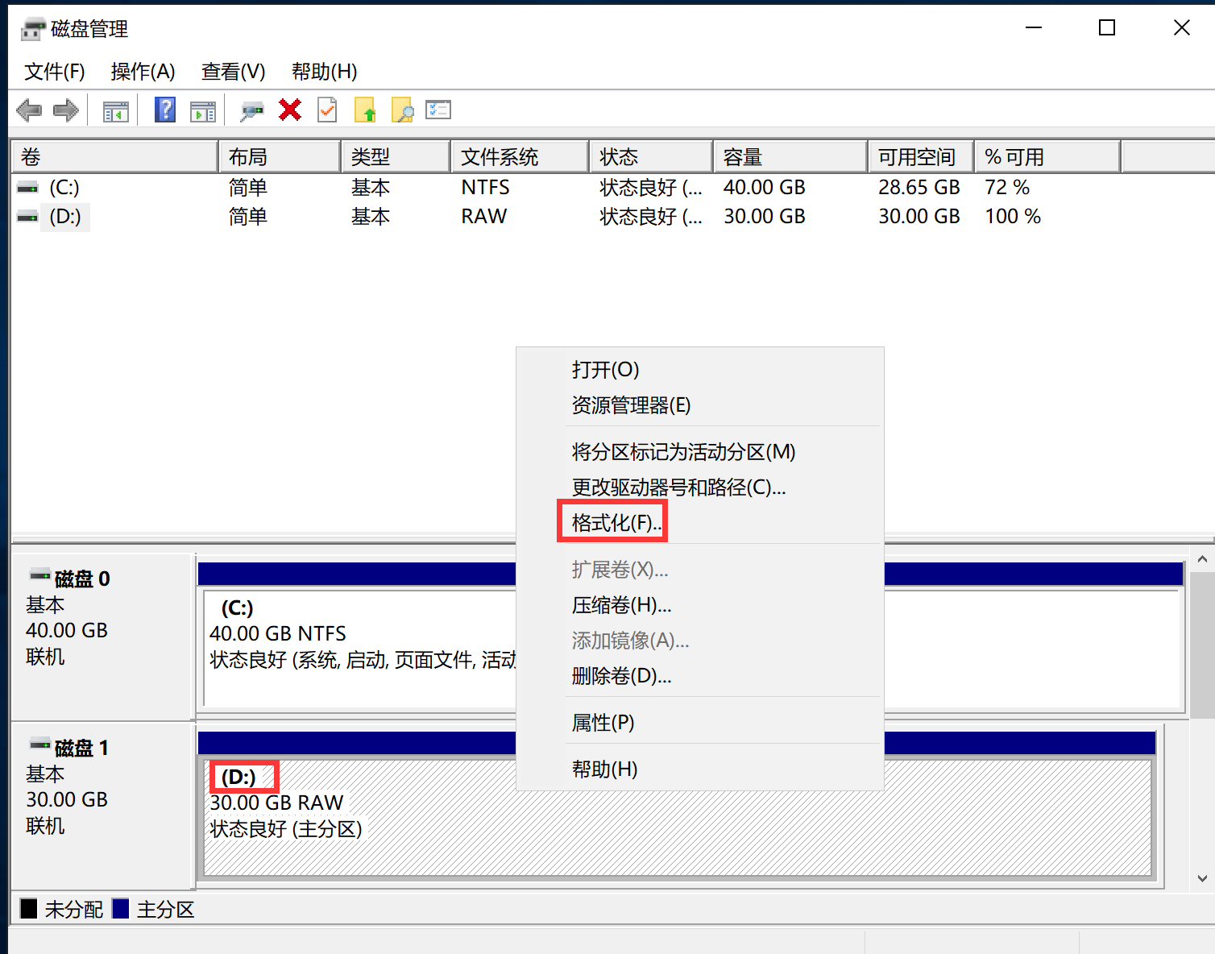
Task: Sort by the 类型 column header
Action: (396, 156)
